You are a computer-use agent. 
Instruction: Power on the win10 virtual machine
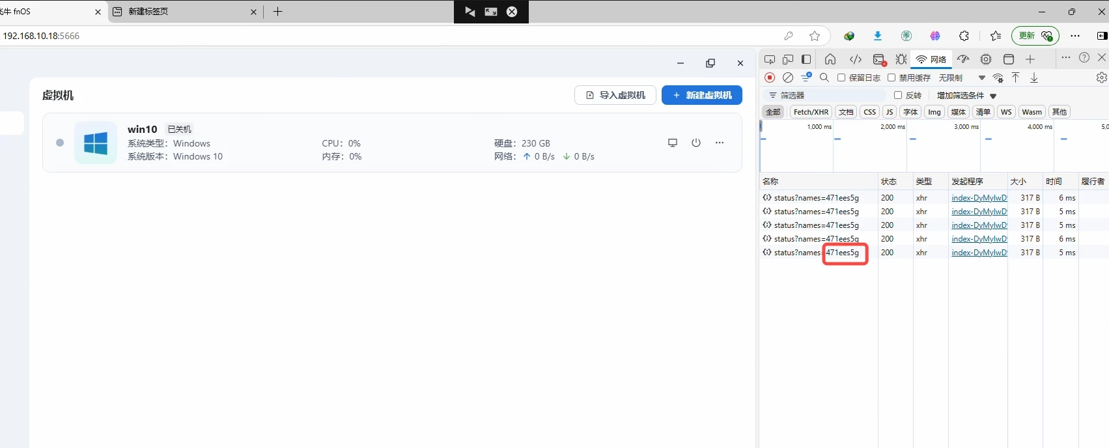696,143
